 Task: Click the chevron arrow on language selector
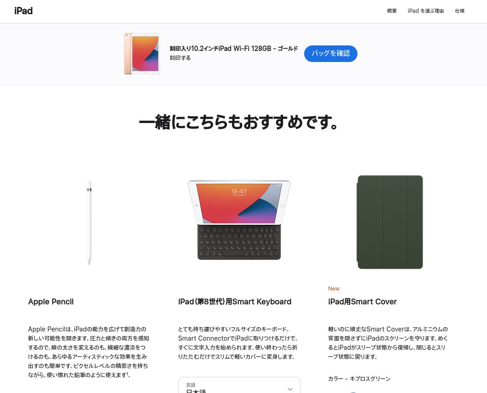tap(290, 389)
